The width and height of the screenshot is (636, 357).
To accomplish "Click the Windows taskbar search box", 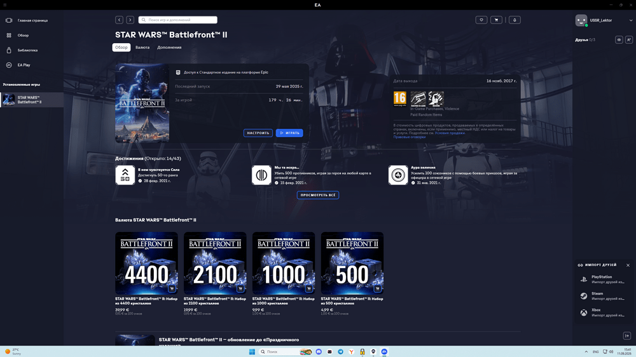I will pyautogui.click(x=286, y=351).
